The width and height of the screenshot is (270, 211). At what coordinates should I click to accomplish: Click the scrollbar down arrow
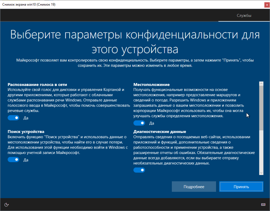click(x=261, y=173)
